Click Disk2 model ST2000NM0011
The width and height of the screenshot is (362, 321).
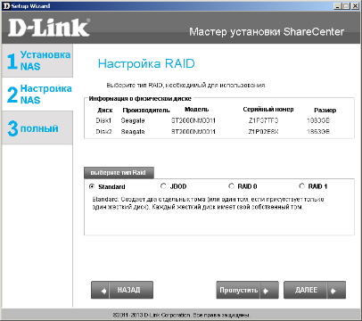pyautogui.click(x=193, y=132)
